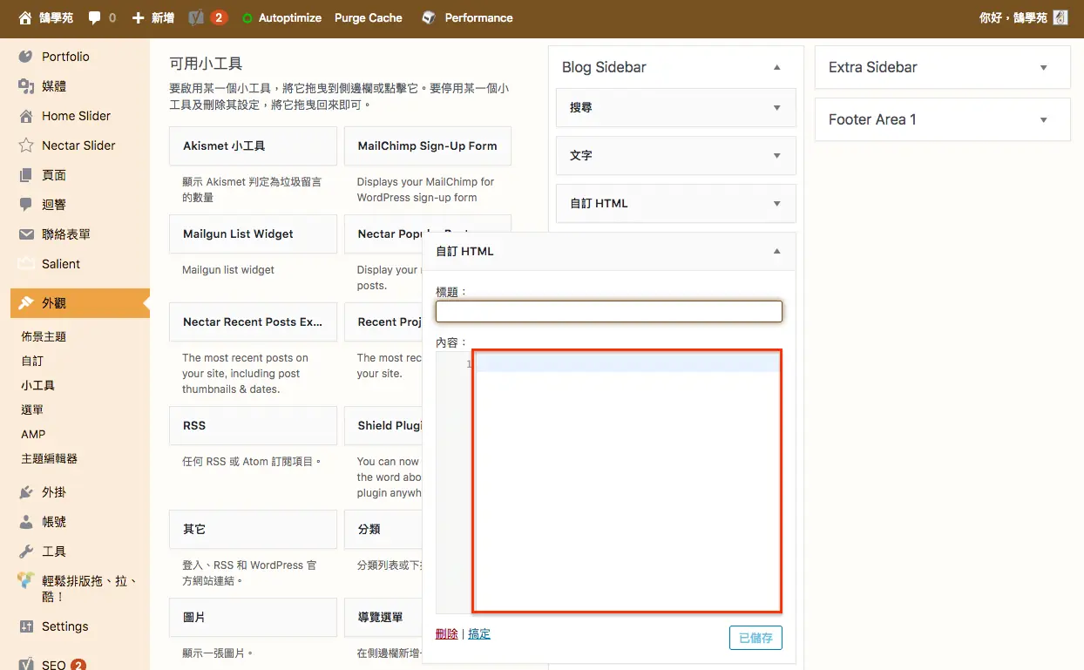Click the Autoptimize admin bar link
This screenshot has width=1084, height=670.
coord(290,17)
